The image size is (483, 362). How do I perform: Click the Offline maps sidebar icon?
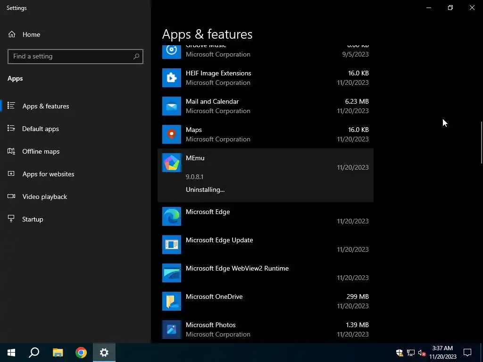(x=11, y=151)
